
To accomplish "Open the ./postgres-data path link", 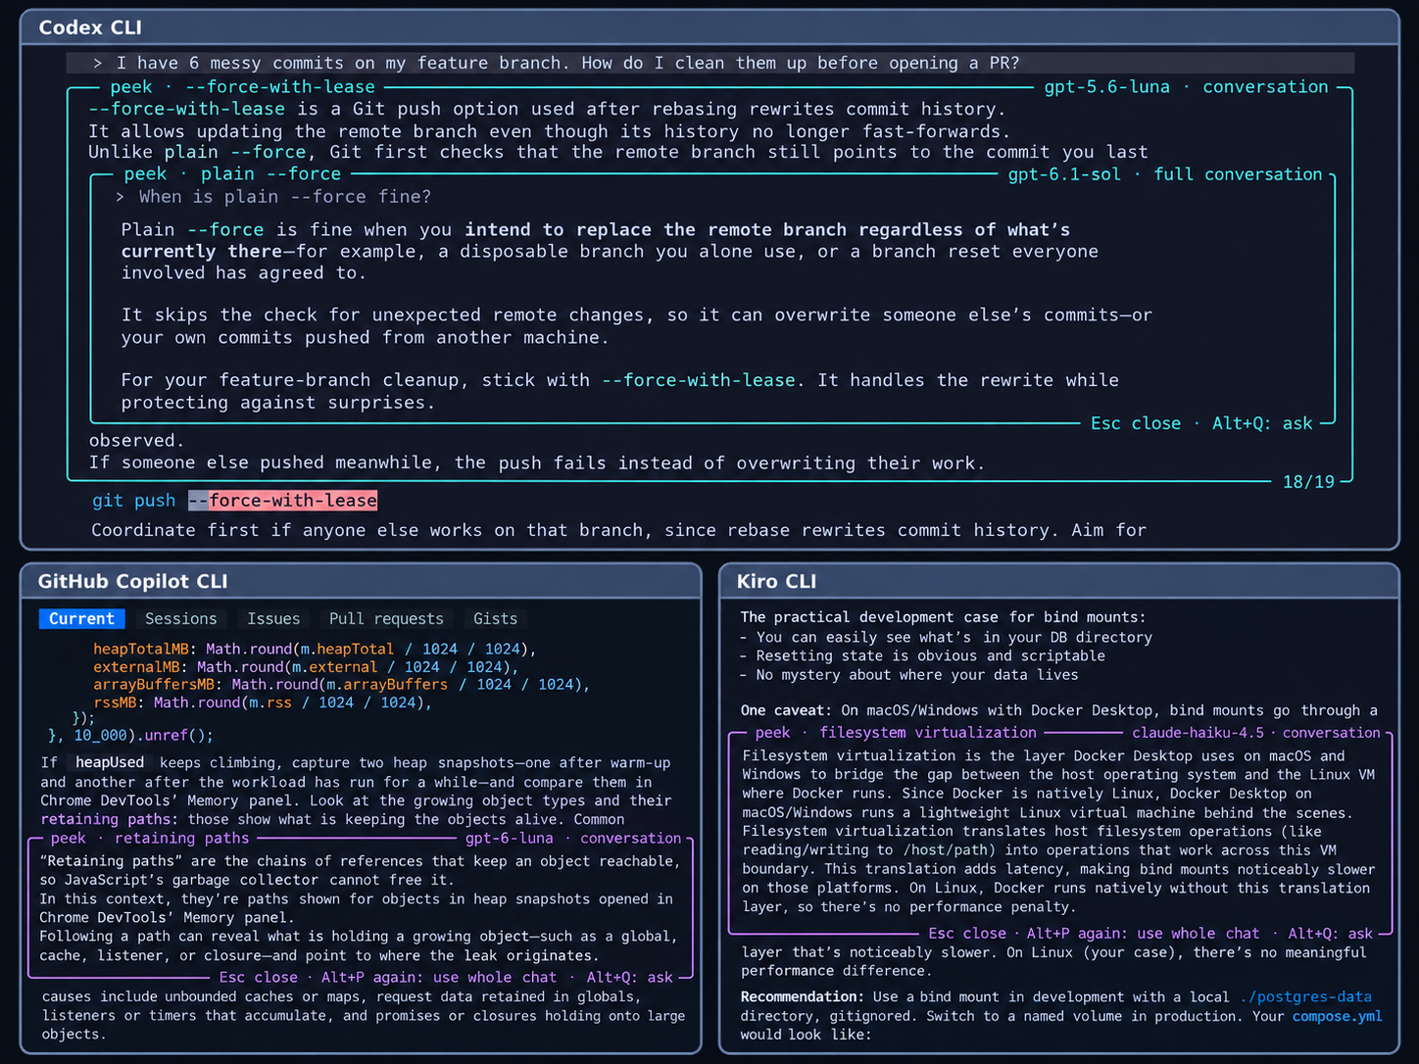I will point(1306,997).
